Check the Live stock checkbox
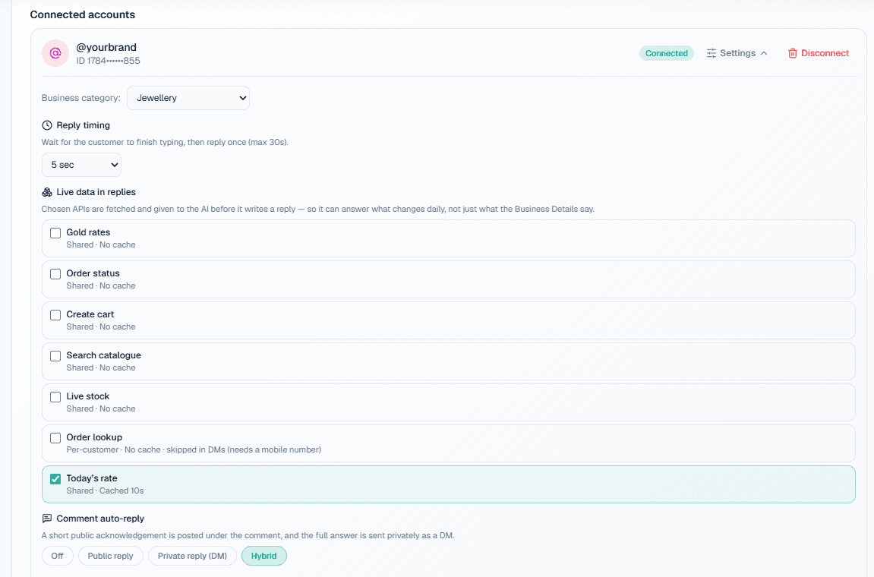The image size is (874, 577). click(55, 397)
